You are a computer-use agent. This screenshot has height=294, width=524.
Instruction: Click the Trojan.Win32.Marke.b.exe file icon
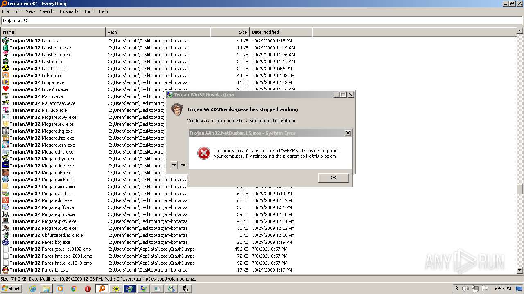6,110
